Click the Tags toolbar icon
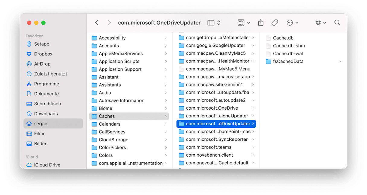The image size is (367, 195). pyautogui.click(x=275, y=23)
